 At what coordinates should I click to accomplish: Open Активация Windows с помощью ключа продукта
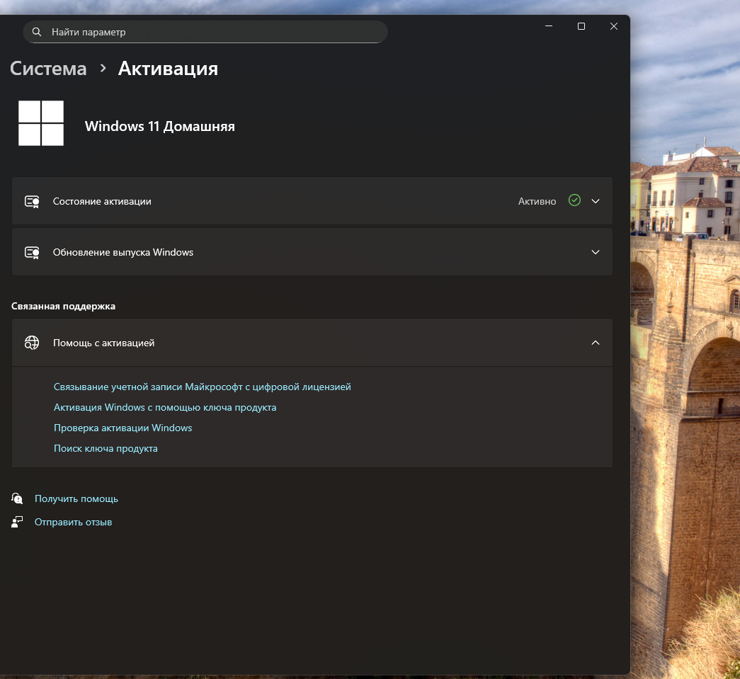165,407
